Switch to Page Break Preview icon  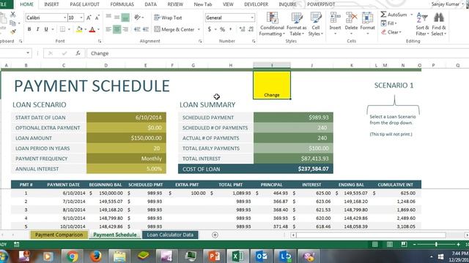click(404, 245)
